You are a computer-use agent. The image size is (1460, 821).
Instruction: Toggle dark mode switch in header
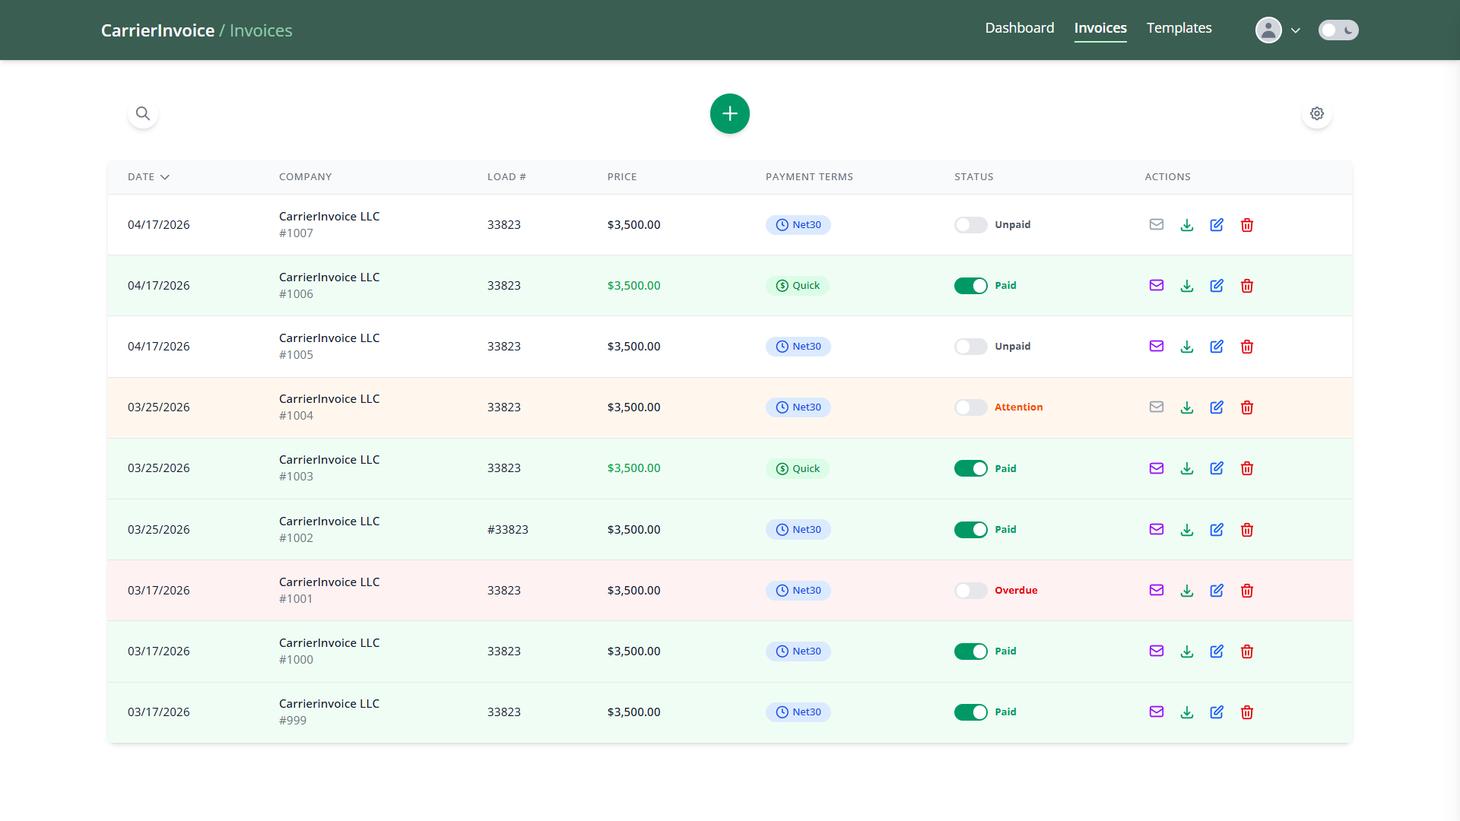click(1338, 30)
